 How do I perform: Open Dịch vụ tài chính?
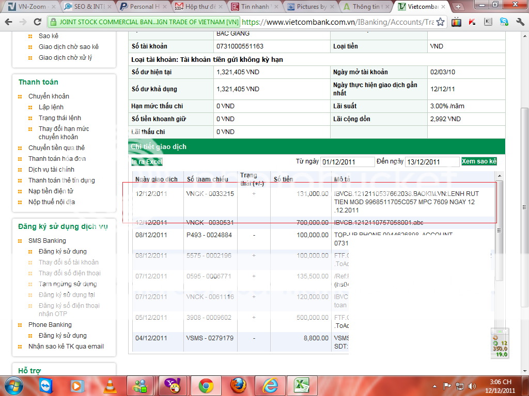point(51,169)
